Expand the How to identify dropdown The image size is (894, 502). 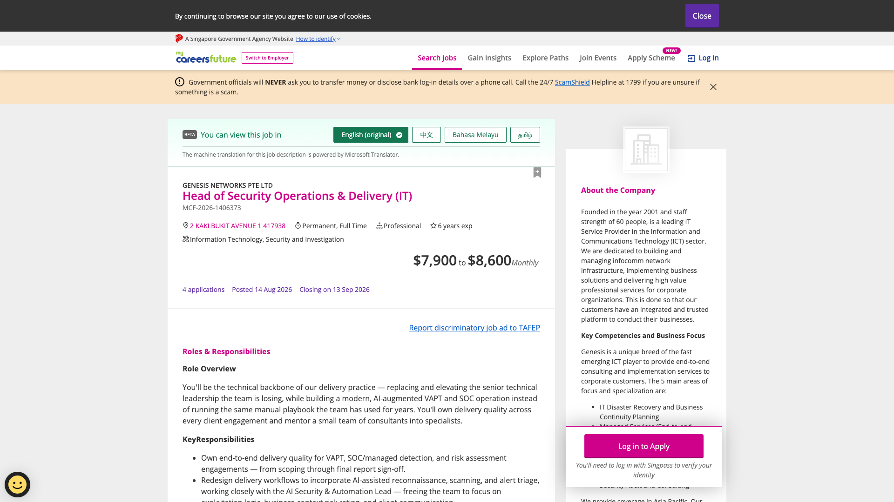click(x=318, y=39)
